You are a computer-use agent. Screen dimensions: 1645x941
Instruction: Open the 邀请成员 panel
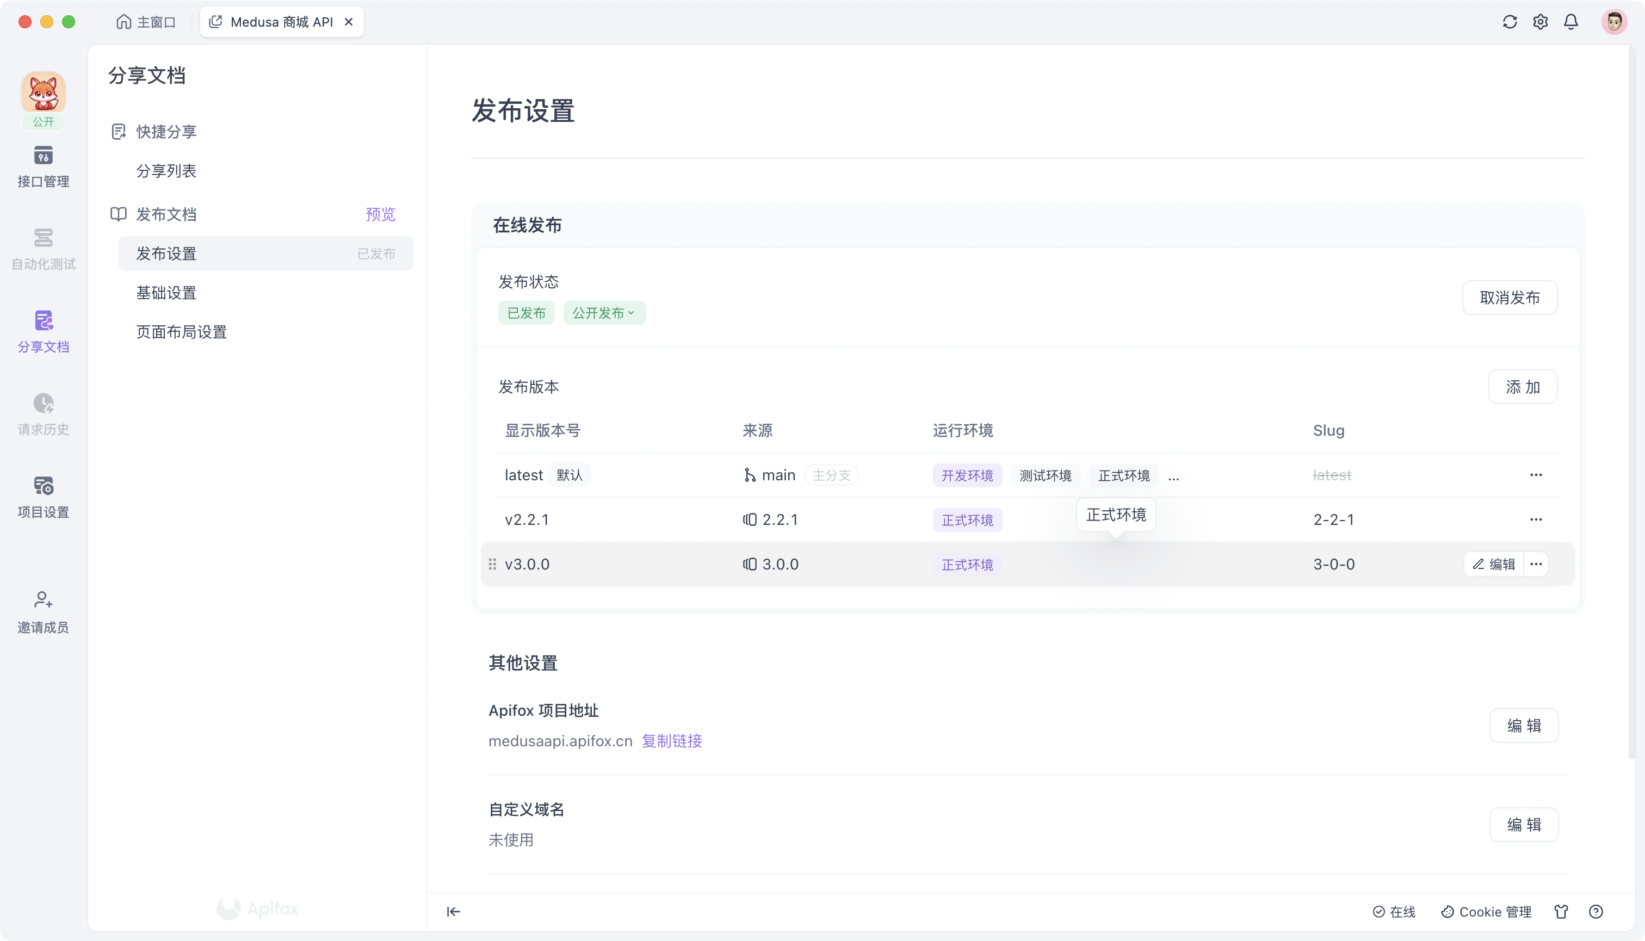(x=42, y=610)
